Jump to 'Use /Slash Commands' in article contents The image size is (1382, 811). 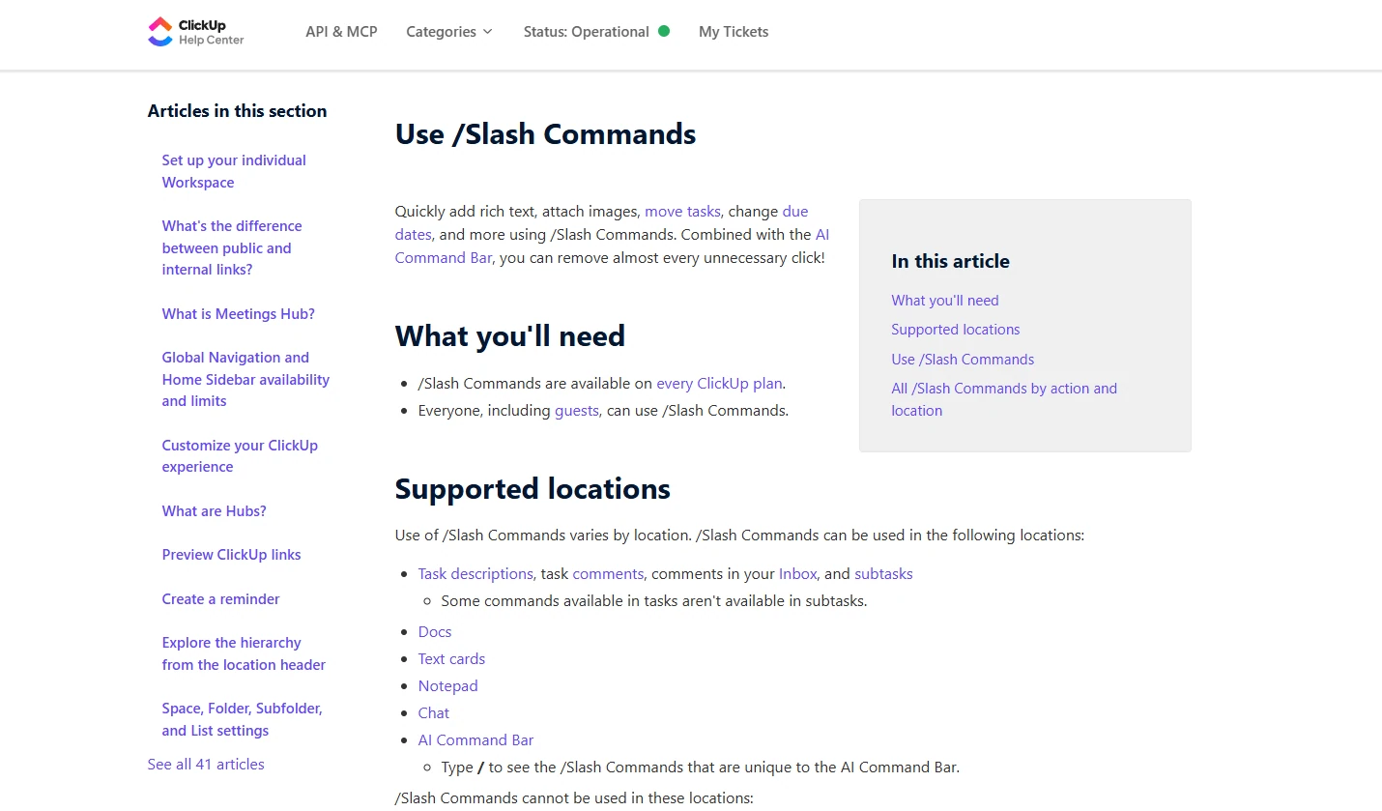[x=963, y=360]
